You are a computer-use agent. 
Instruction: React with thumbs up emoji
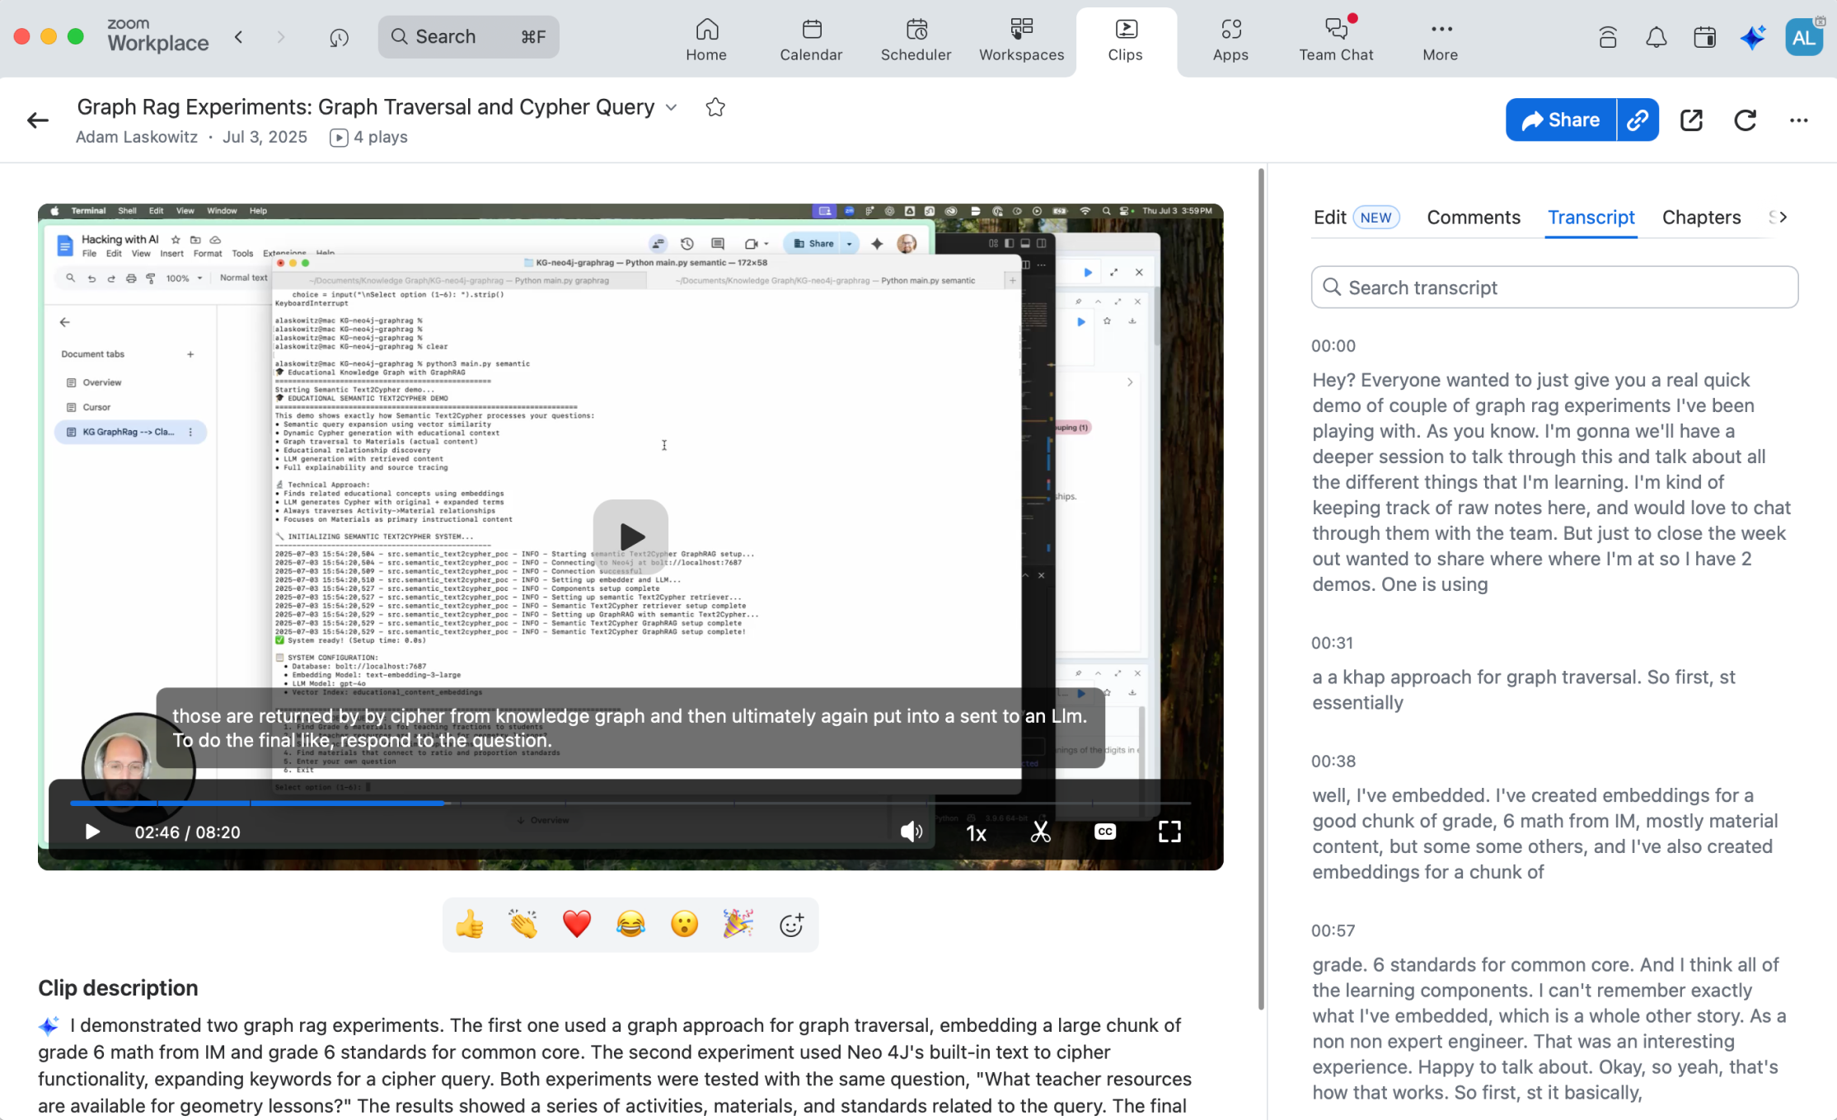point(470,925)
